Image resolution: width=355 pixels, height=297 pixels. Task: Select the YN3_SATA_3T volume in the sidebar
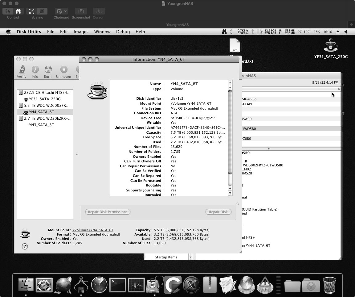[45, 125]
